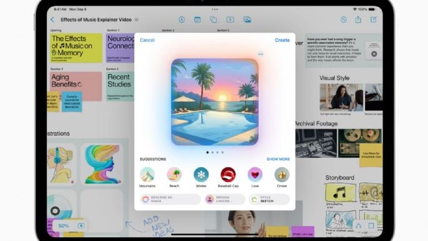Select the sticky note tool icon
This screenshot has width=428, height=241.
click(x=197, y=19)
